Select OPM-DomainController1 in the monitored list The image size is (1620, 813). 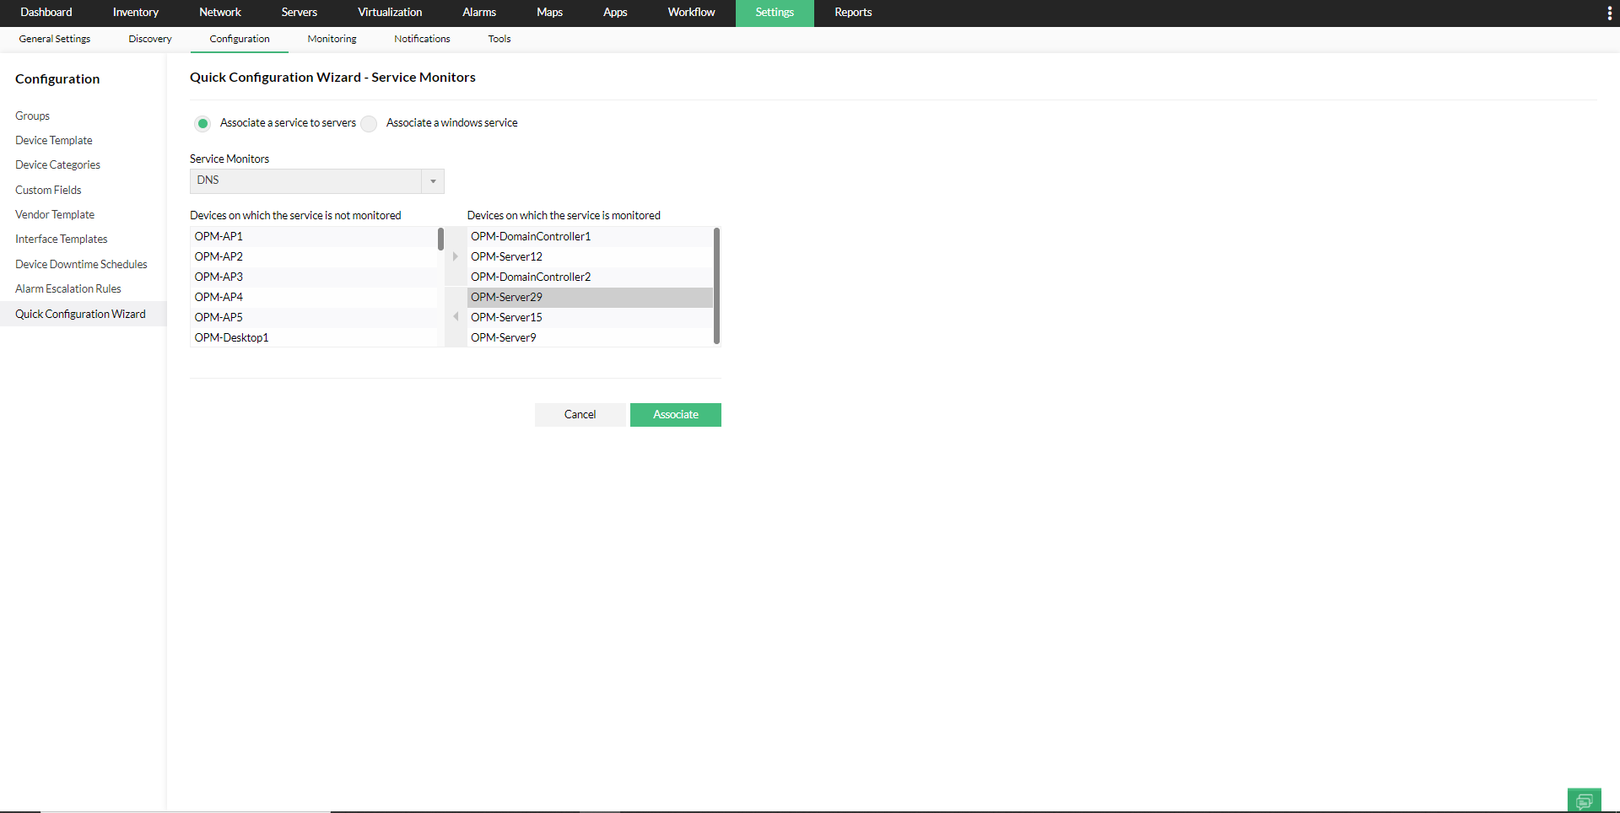click(530, 236)
